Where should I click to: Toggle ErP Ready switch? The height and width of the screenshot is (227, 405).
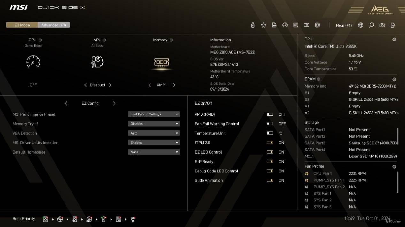click(x=270, y=162)
